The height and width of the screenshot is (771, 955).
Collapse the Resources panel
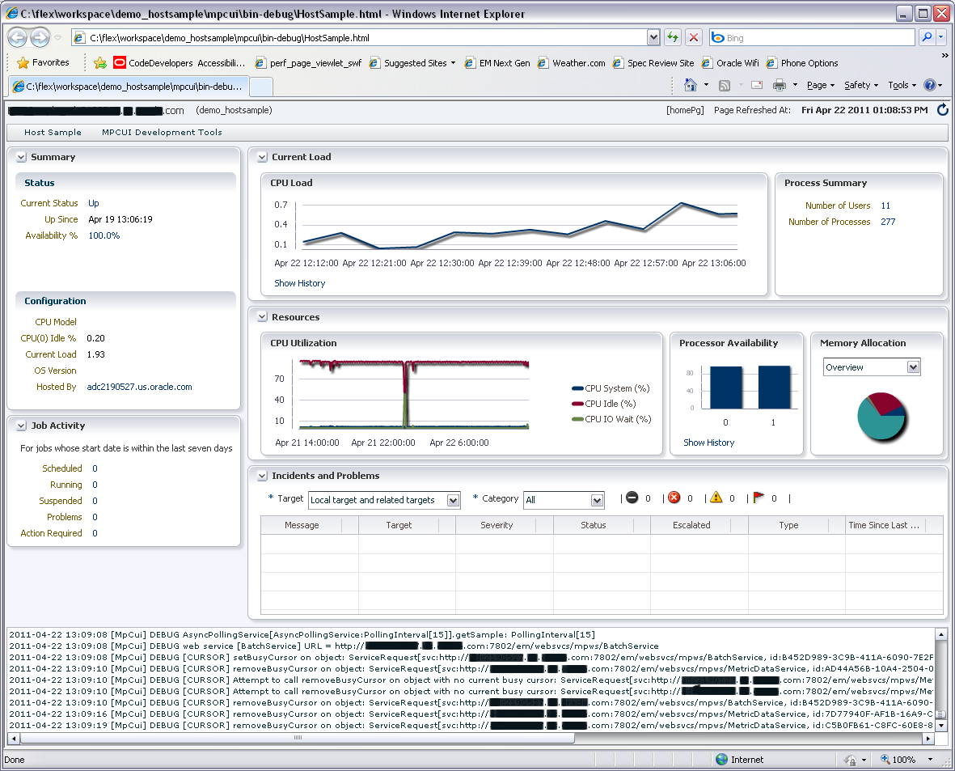click(x=263, y=317)
